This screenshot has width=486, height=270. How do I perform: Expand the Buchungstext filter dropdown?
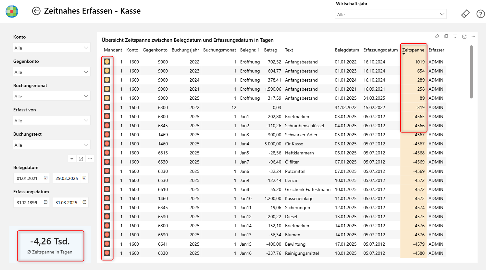[x=52, y=145]
